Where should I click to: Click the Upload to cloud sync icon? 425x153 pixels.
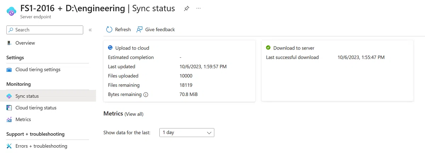(110, 48)
